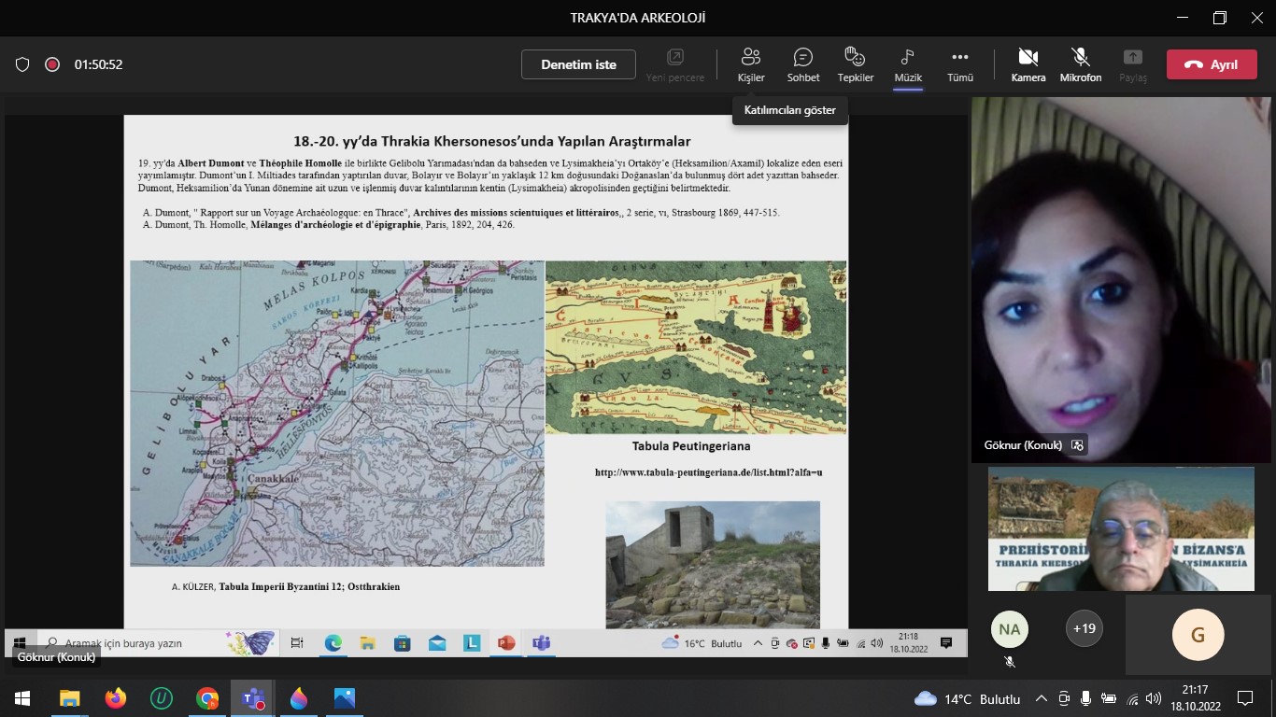Open the colorful drop app on taskbar

(298, 698)
